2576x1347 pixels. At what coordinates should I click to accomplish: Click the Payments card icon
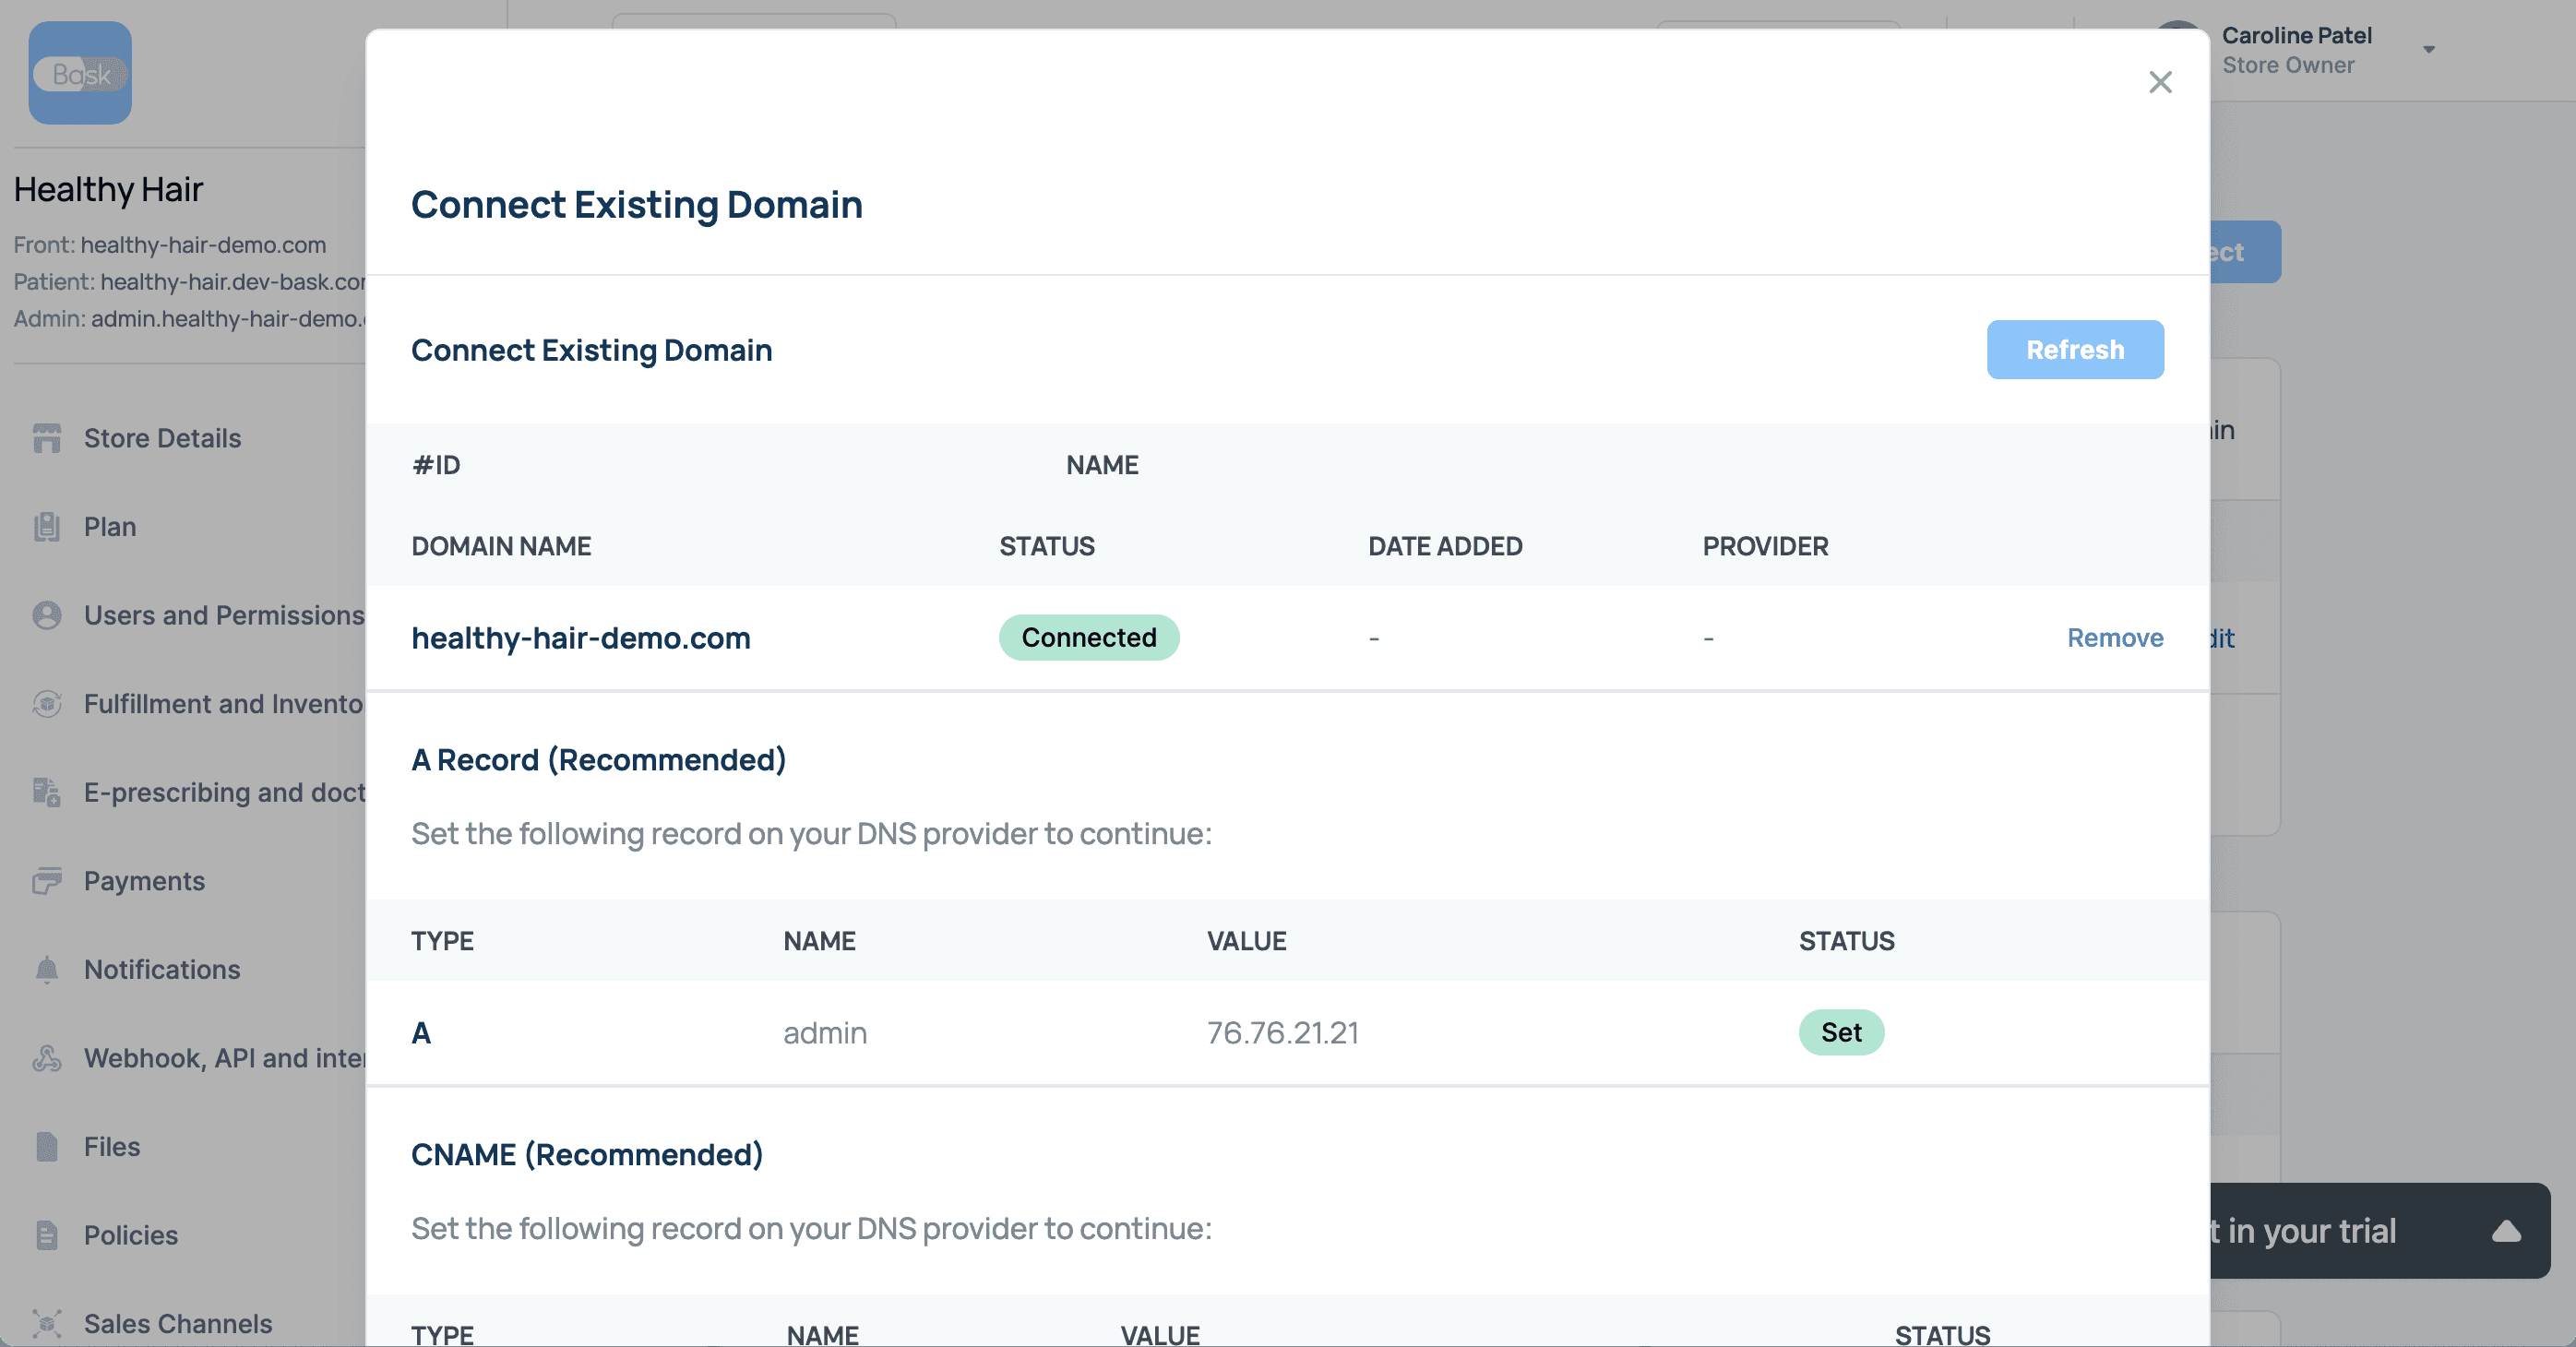[47, 881]
